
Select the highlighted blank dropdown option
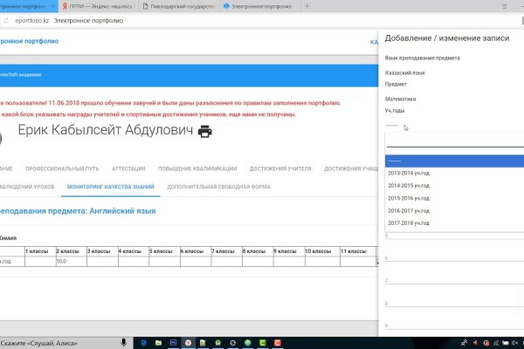click(454, 161)
